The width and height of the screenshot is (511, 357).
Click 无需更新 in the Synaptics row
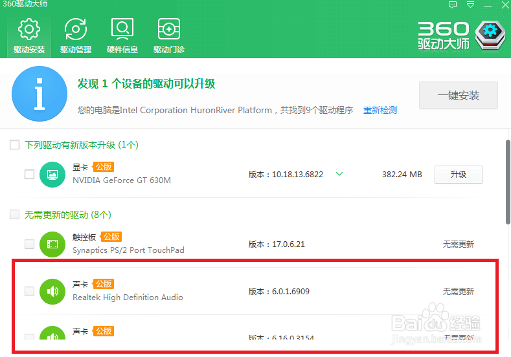(458, 244)
